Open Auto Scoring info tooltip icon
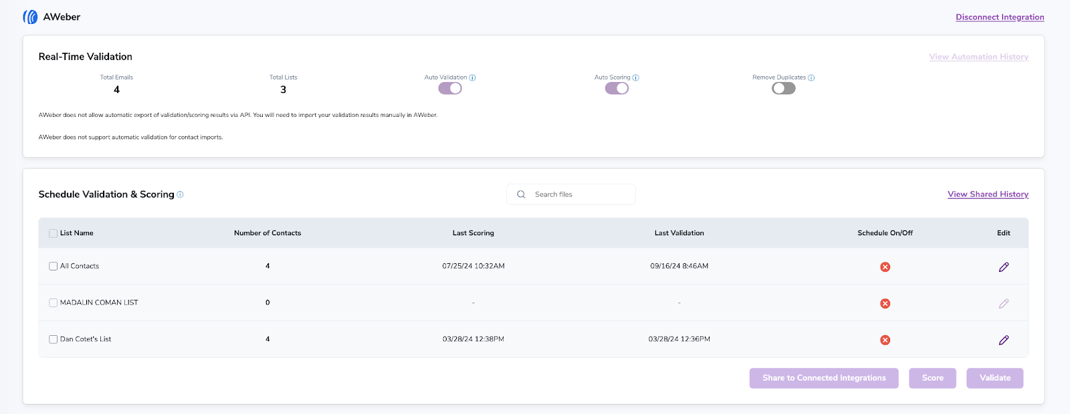Viewport: 1070px width, 414px height. [635, 77]
